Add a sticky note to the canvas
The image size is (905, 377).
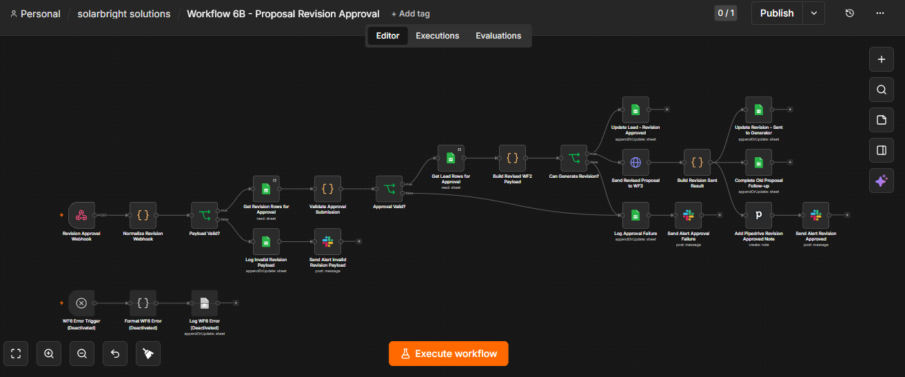881,120
